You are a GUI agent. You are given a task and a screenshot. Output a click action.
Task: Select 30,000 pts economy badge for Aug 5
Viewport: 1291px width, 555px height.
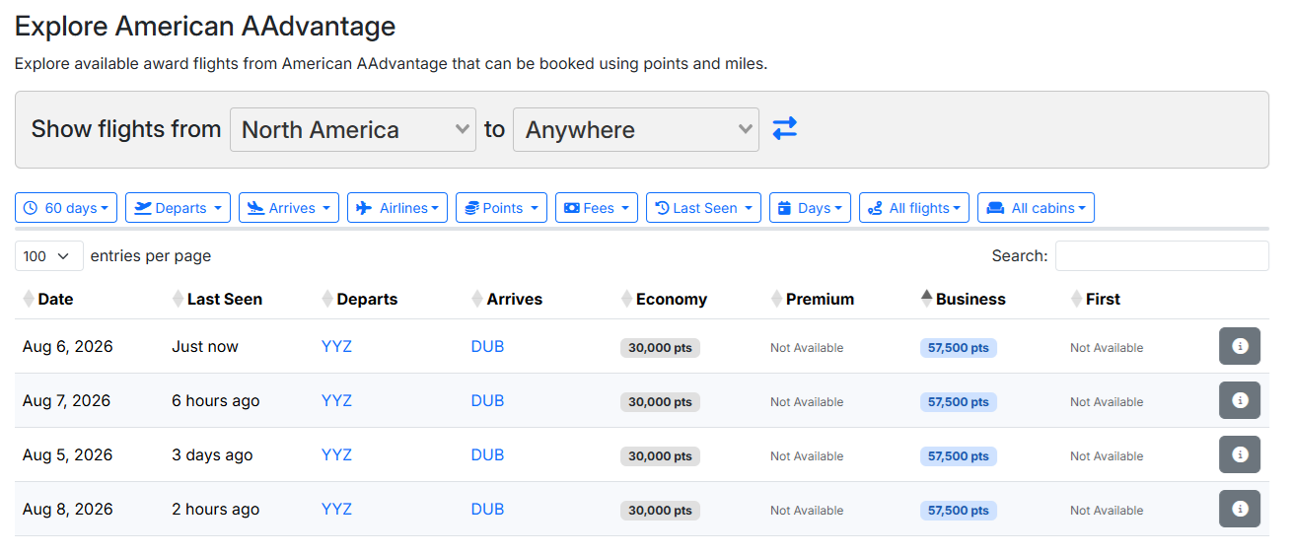[660, 456]
